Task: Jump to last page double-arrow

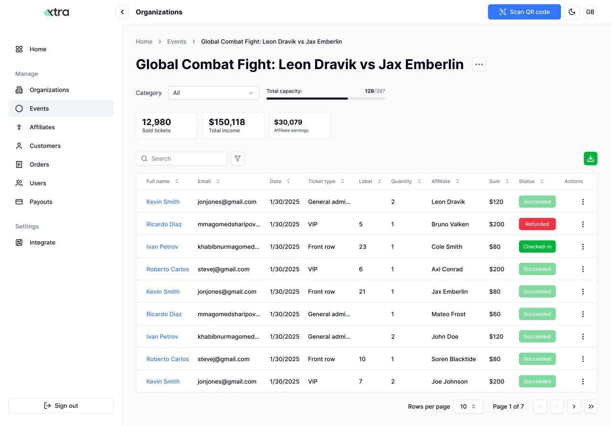Action: pos(591,406)
